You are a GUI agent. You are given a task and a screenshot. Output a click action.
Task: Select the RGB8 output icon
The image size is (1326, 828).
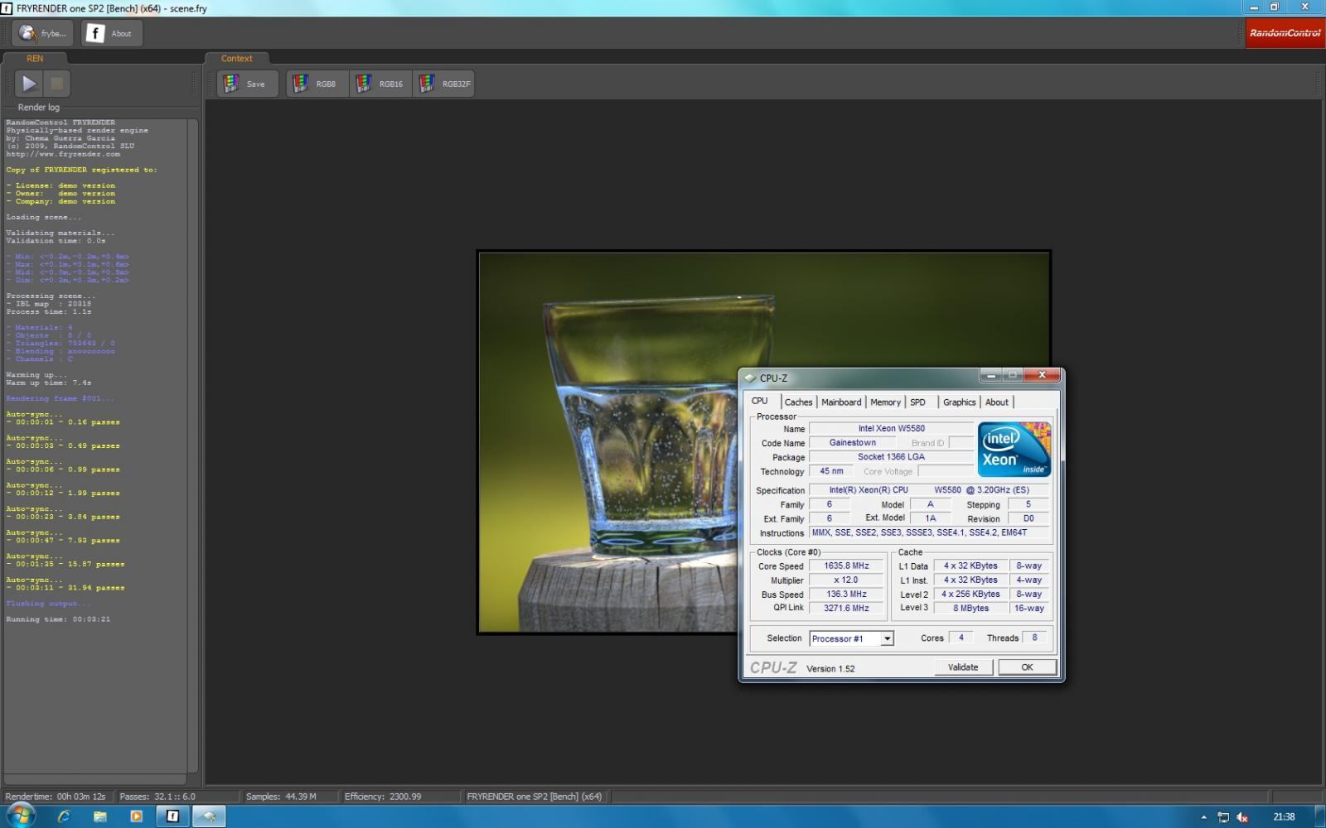pos(316,84)
